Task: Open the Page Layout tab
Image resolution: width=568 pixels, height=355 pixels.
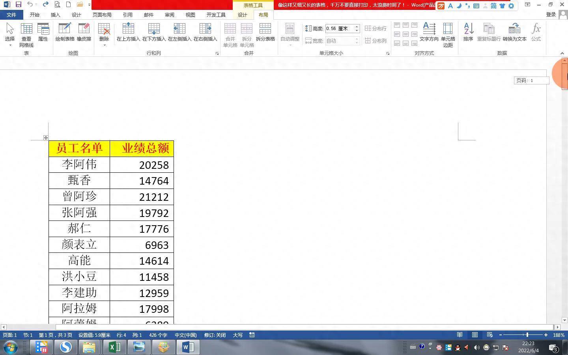Action: click(x=102, y=15)
